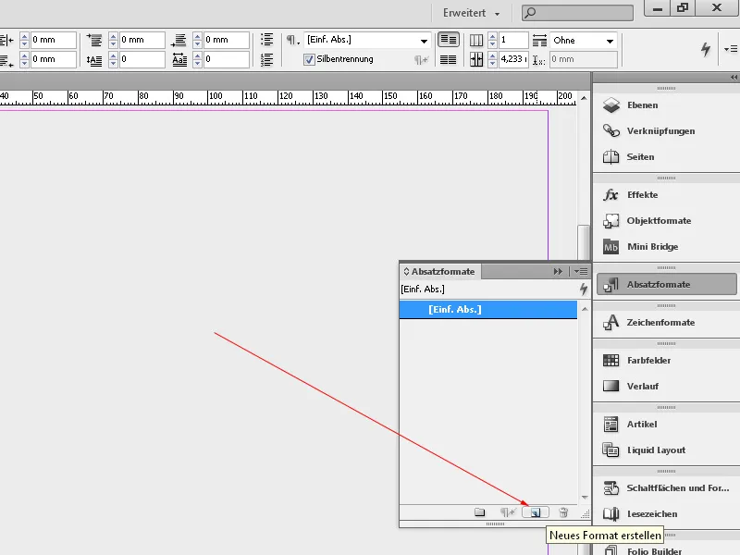Expand the panel dock with double arrows
This screenshot has width=740, height=555.
coord(734,78)
